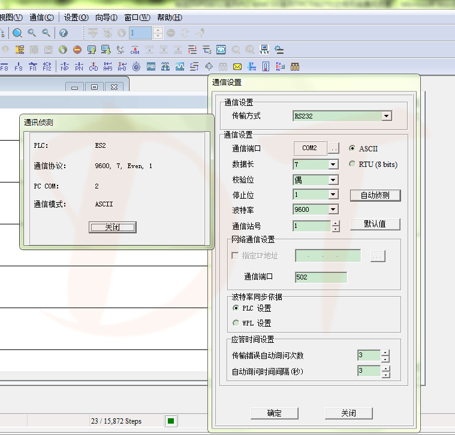
Task: Click the network 通信端口 502 field
Action: 321,277
